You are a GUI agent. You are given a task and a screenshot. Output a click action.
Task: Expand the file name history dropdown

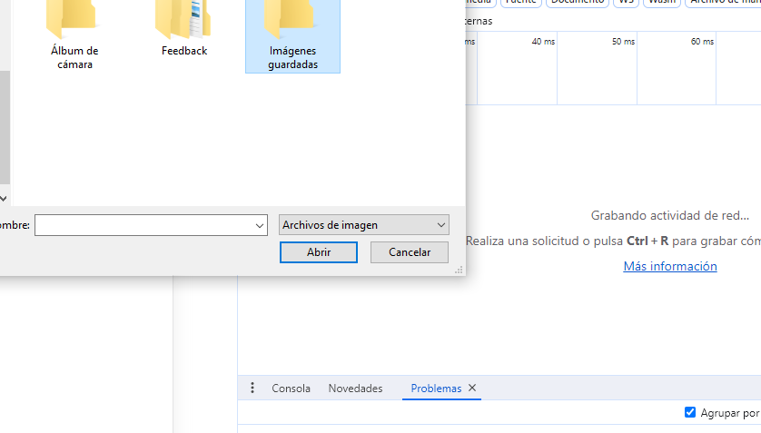pyautogui.click(x=260, y=225)
